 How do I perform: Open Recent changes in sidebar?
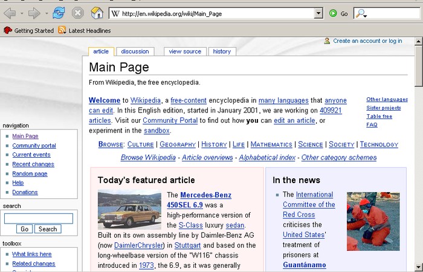pos(33,164)
